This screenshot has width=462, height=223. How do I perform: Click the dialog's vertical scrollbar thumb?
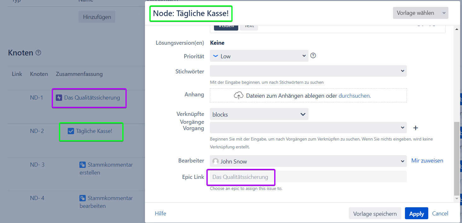(456, 157)
